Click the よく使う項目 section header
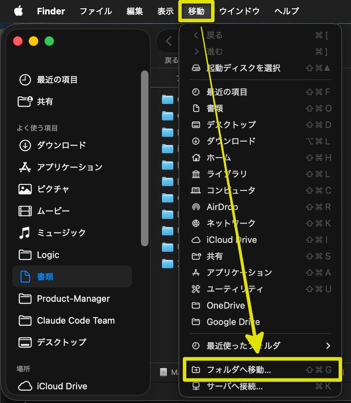This screenshot has width=351, height=403. (37, 128)
